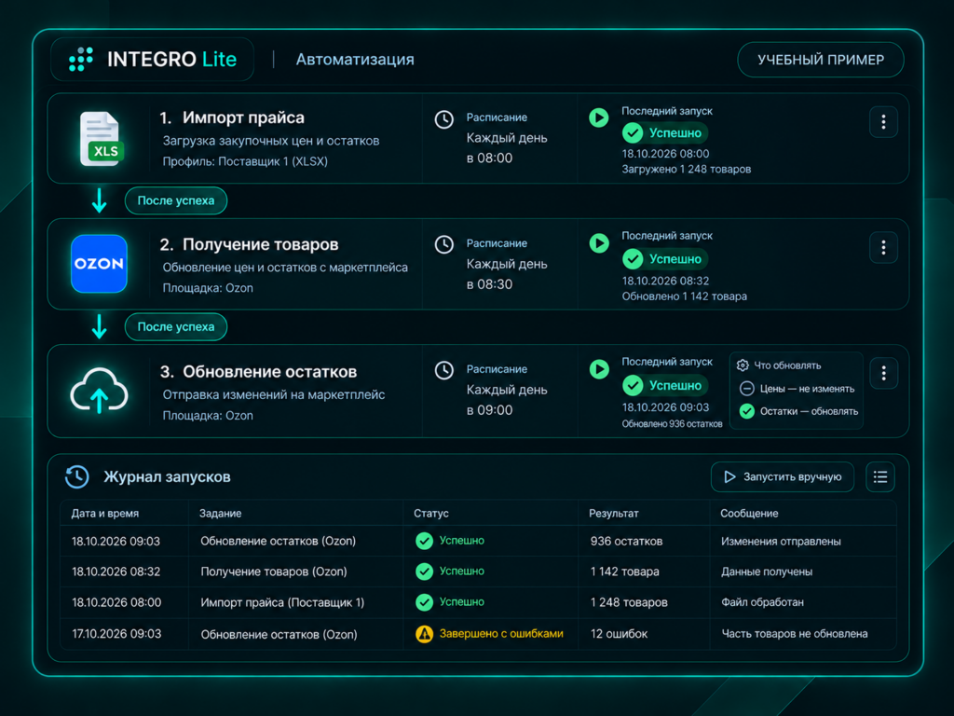Click the green check icon in the 18.10.2026 09:03 row
Screen dimensions: 954x716
424,541
